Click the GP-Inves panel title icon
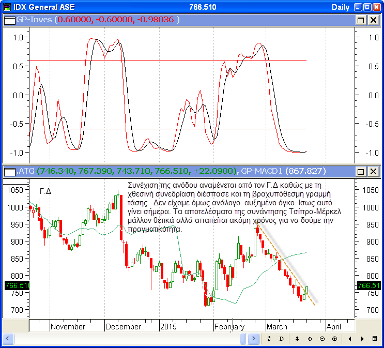Screen dimensions: 384x348 tap(10, 20)
